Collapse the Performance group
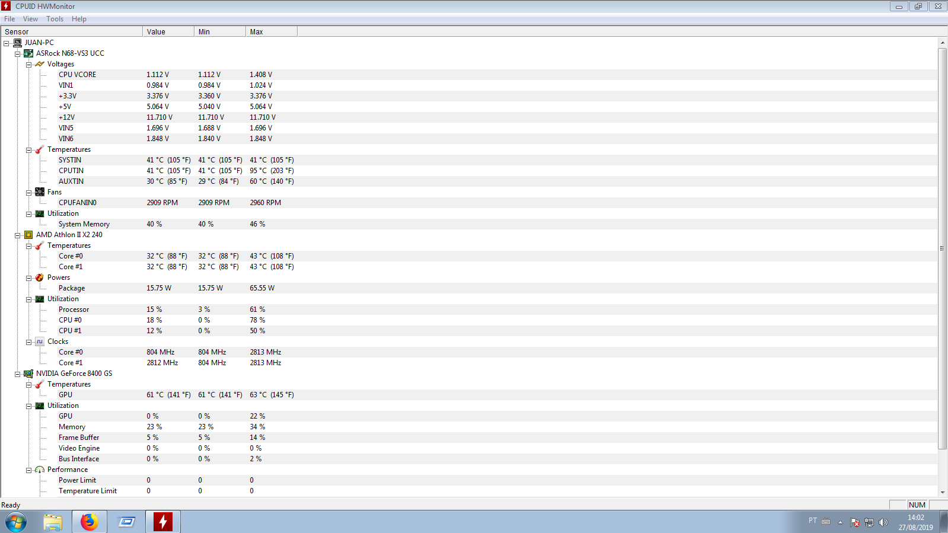 (x=28, y=470)
